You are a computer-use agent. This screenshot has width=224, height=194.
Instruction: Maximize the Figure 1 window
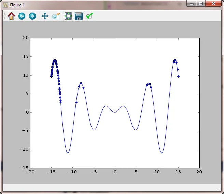point(201,4)
